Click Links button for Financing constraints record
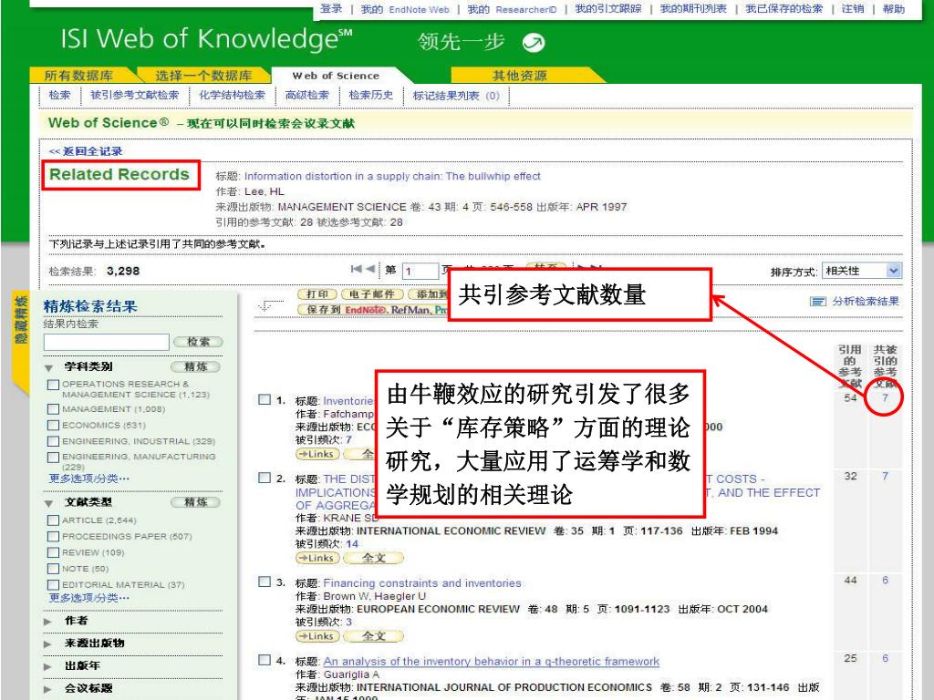 [x=316, y=634]
